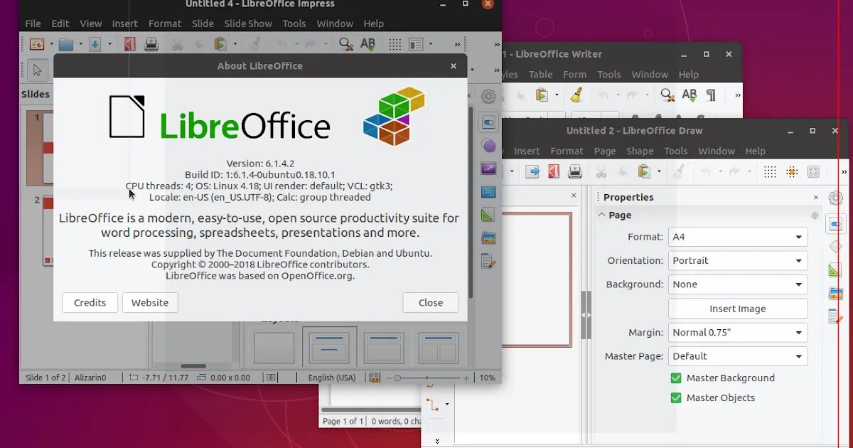Select the slide 1 thumbnail in Slides panel
Screen dimensions: 853x448
(40, 146)
